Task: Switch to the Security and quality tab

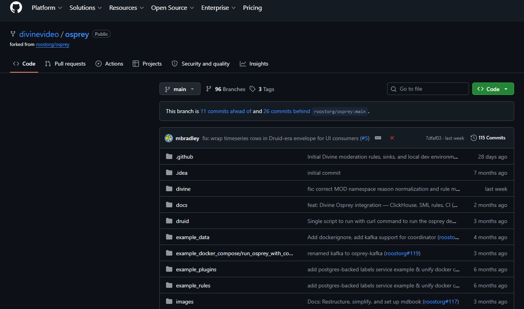Action: (x=201, y=63)
